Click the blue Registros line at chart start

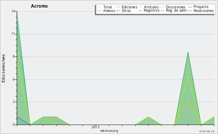pyautogui.click(x=23, y=121)
